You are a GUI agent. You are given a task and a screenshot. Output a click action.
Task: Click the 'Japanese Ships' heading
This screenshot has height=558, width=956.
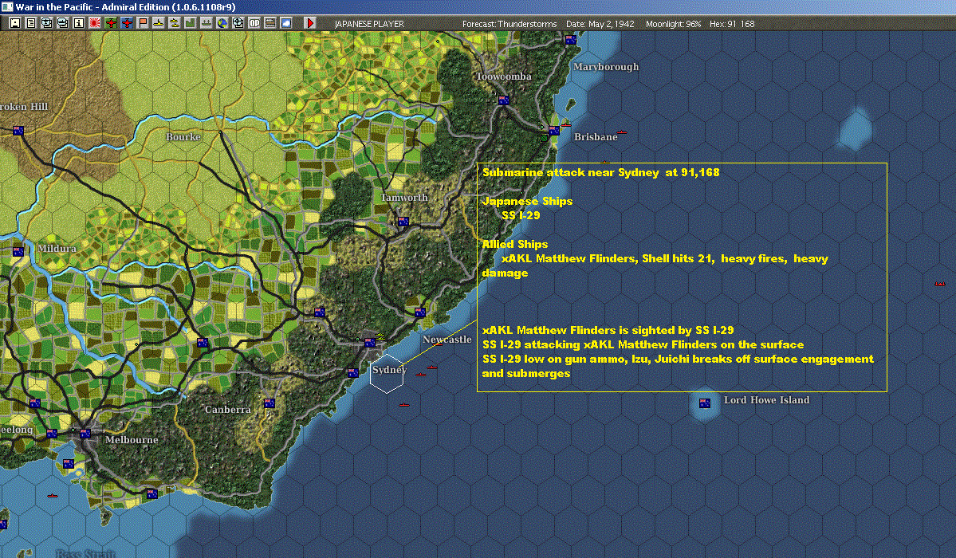527,201
